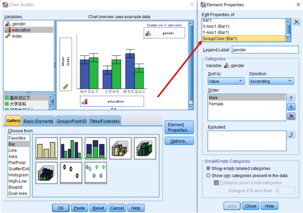Click chart preview scrollbar up arrow
The height and width of the screenshot is (213, 303).
(190, 23)
